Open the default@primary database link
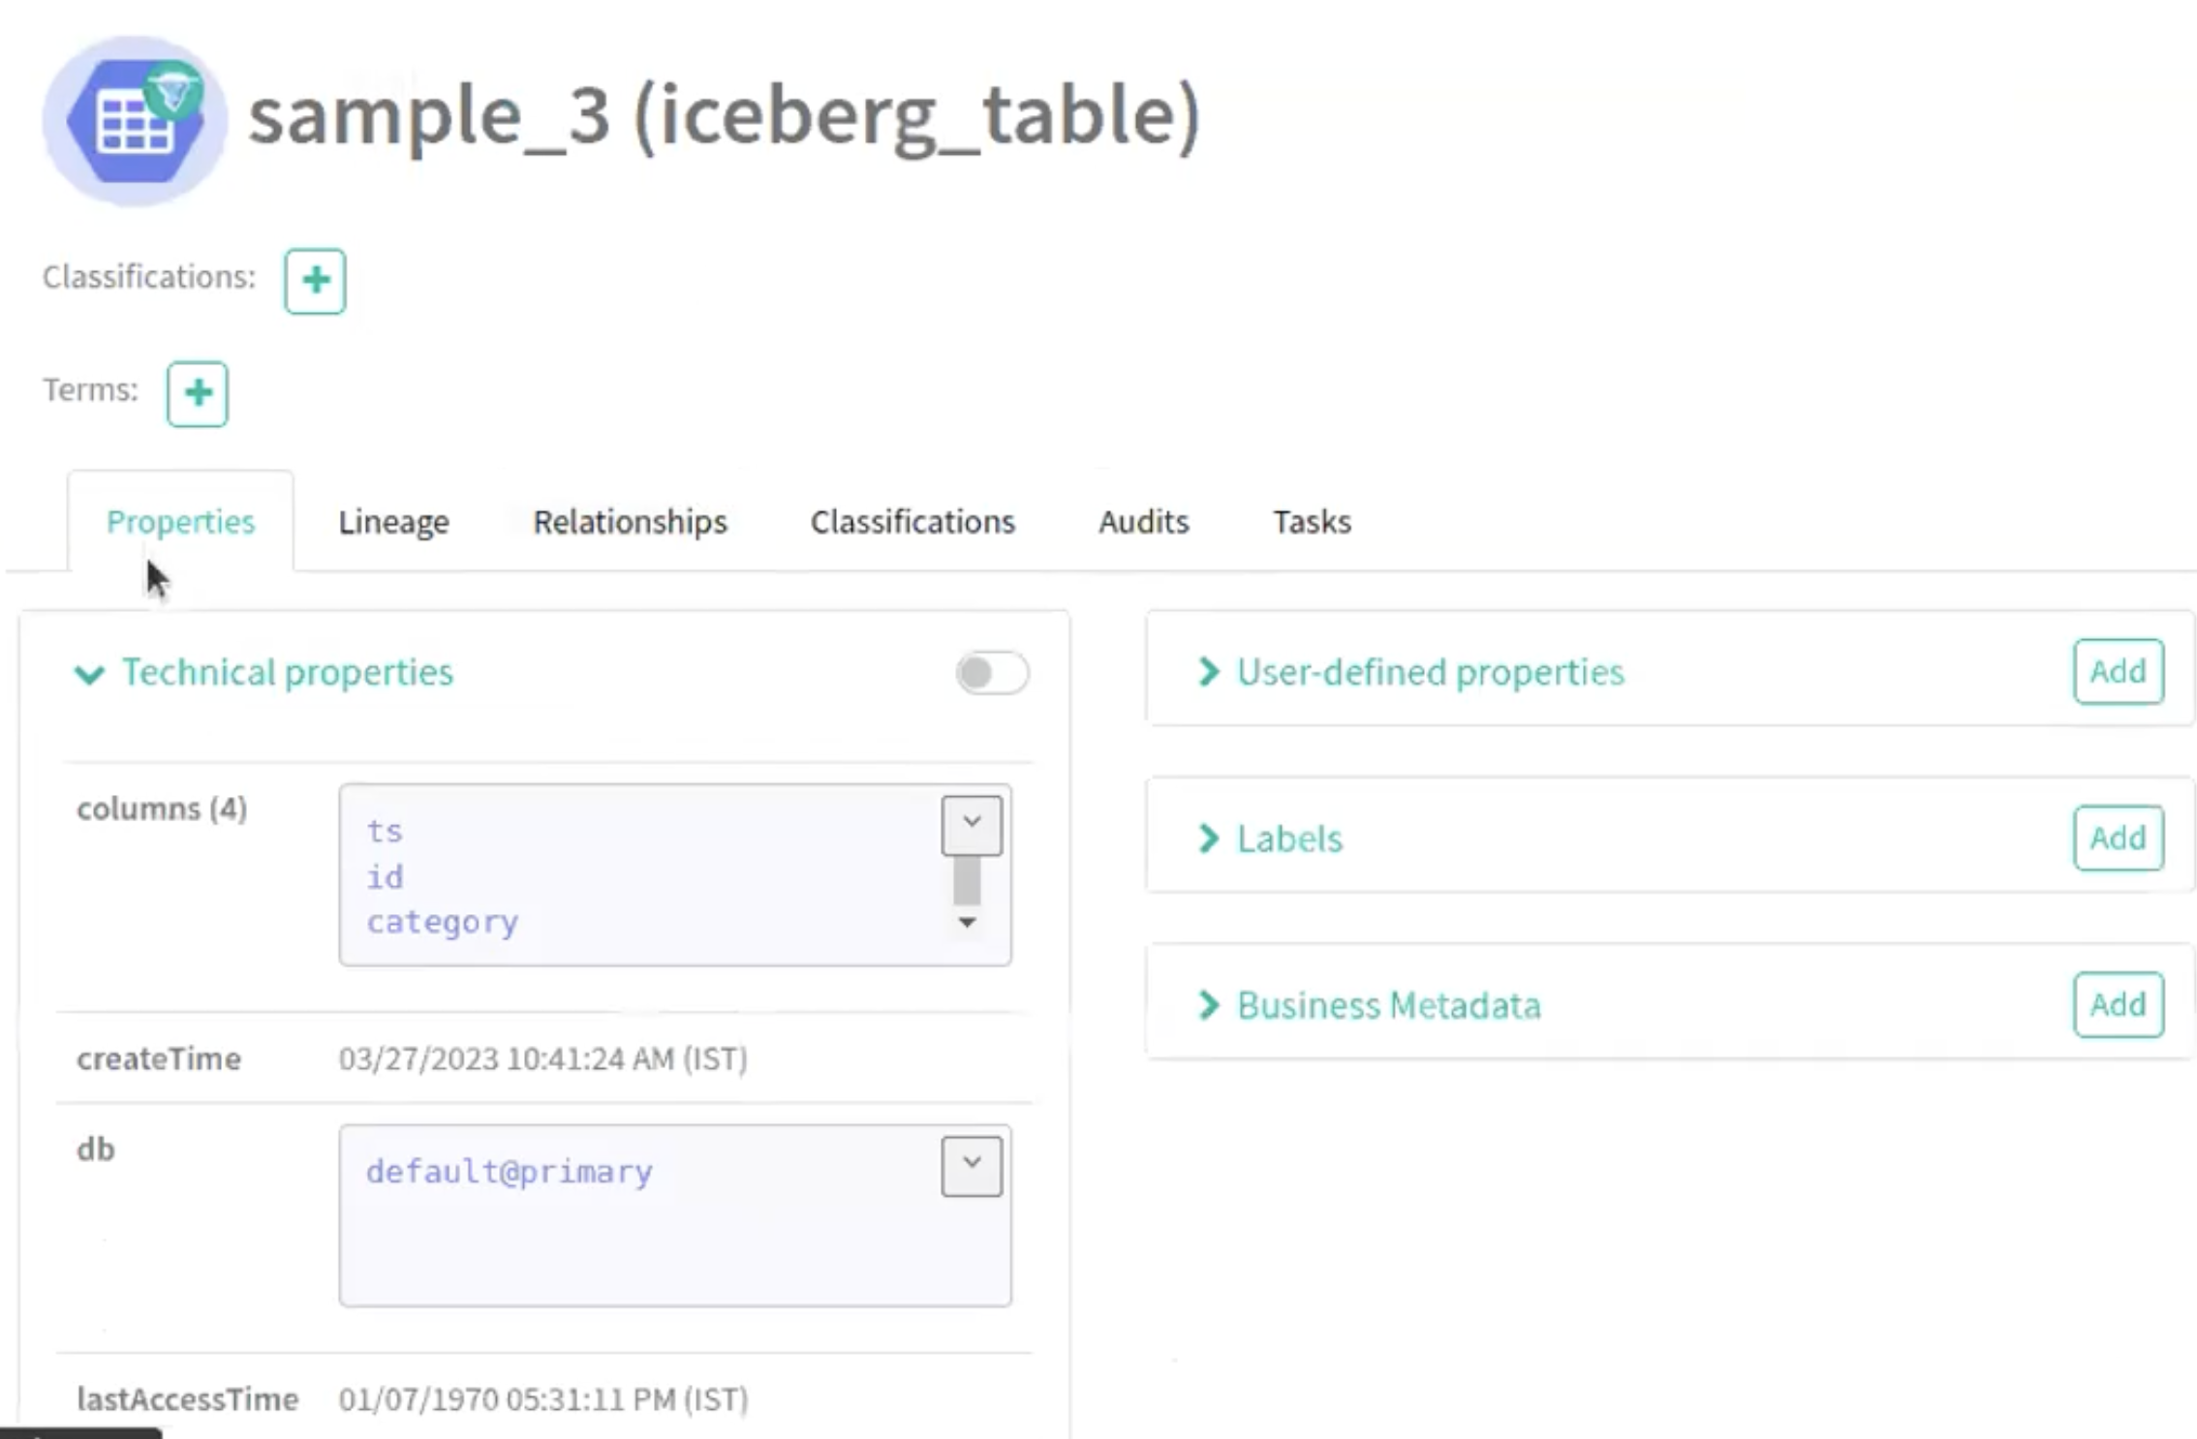 click(510, 1173)
